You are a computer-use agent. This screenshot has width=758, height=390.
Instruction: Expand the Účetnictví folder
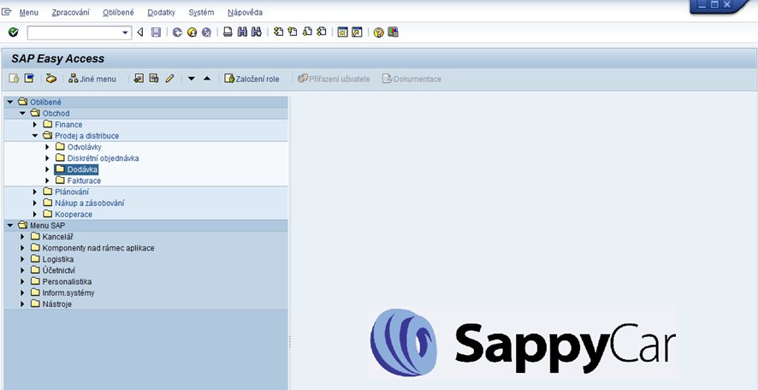[22, 270]
